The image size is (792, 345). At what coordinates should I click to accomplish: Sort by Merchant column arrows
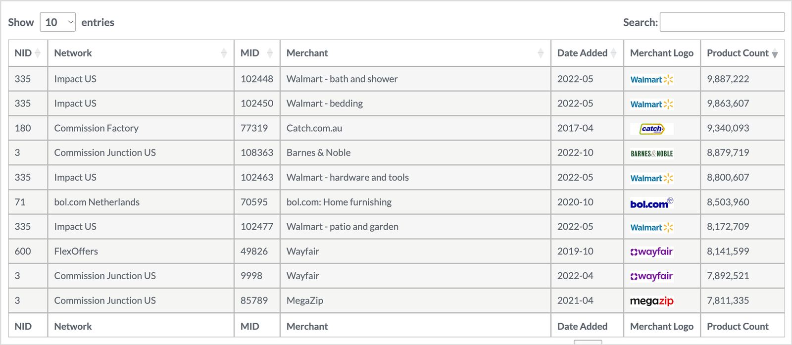tap(541, 53)
